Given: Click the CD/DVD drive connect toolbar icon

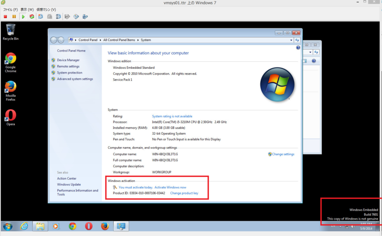Looking at the screenshot, I should [76, 17].
